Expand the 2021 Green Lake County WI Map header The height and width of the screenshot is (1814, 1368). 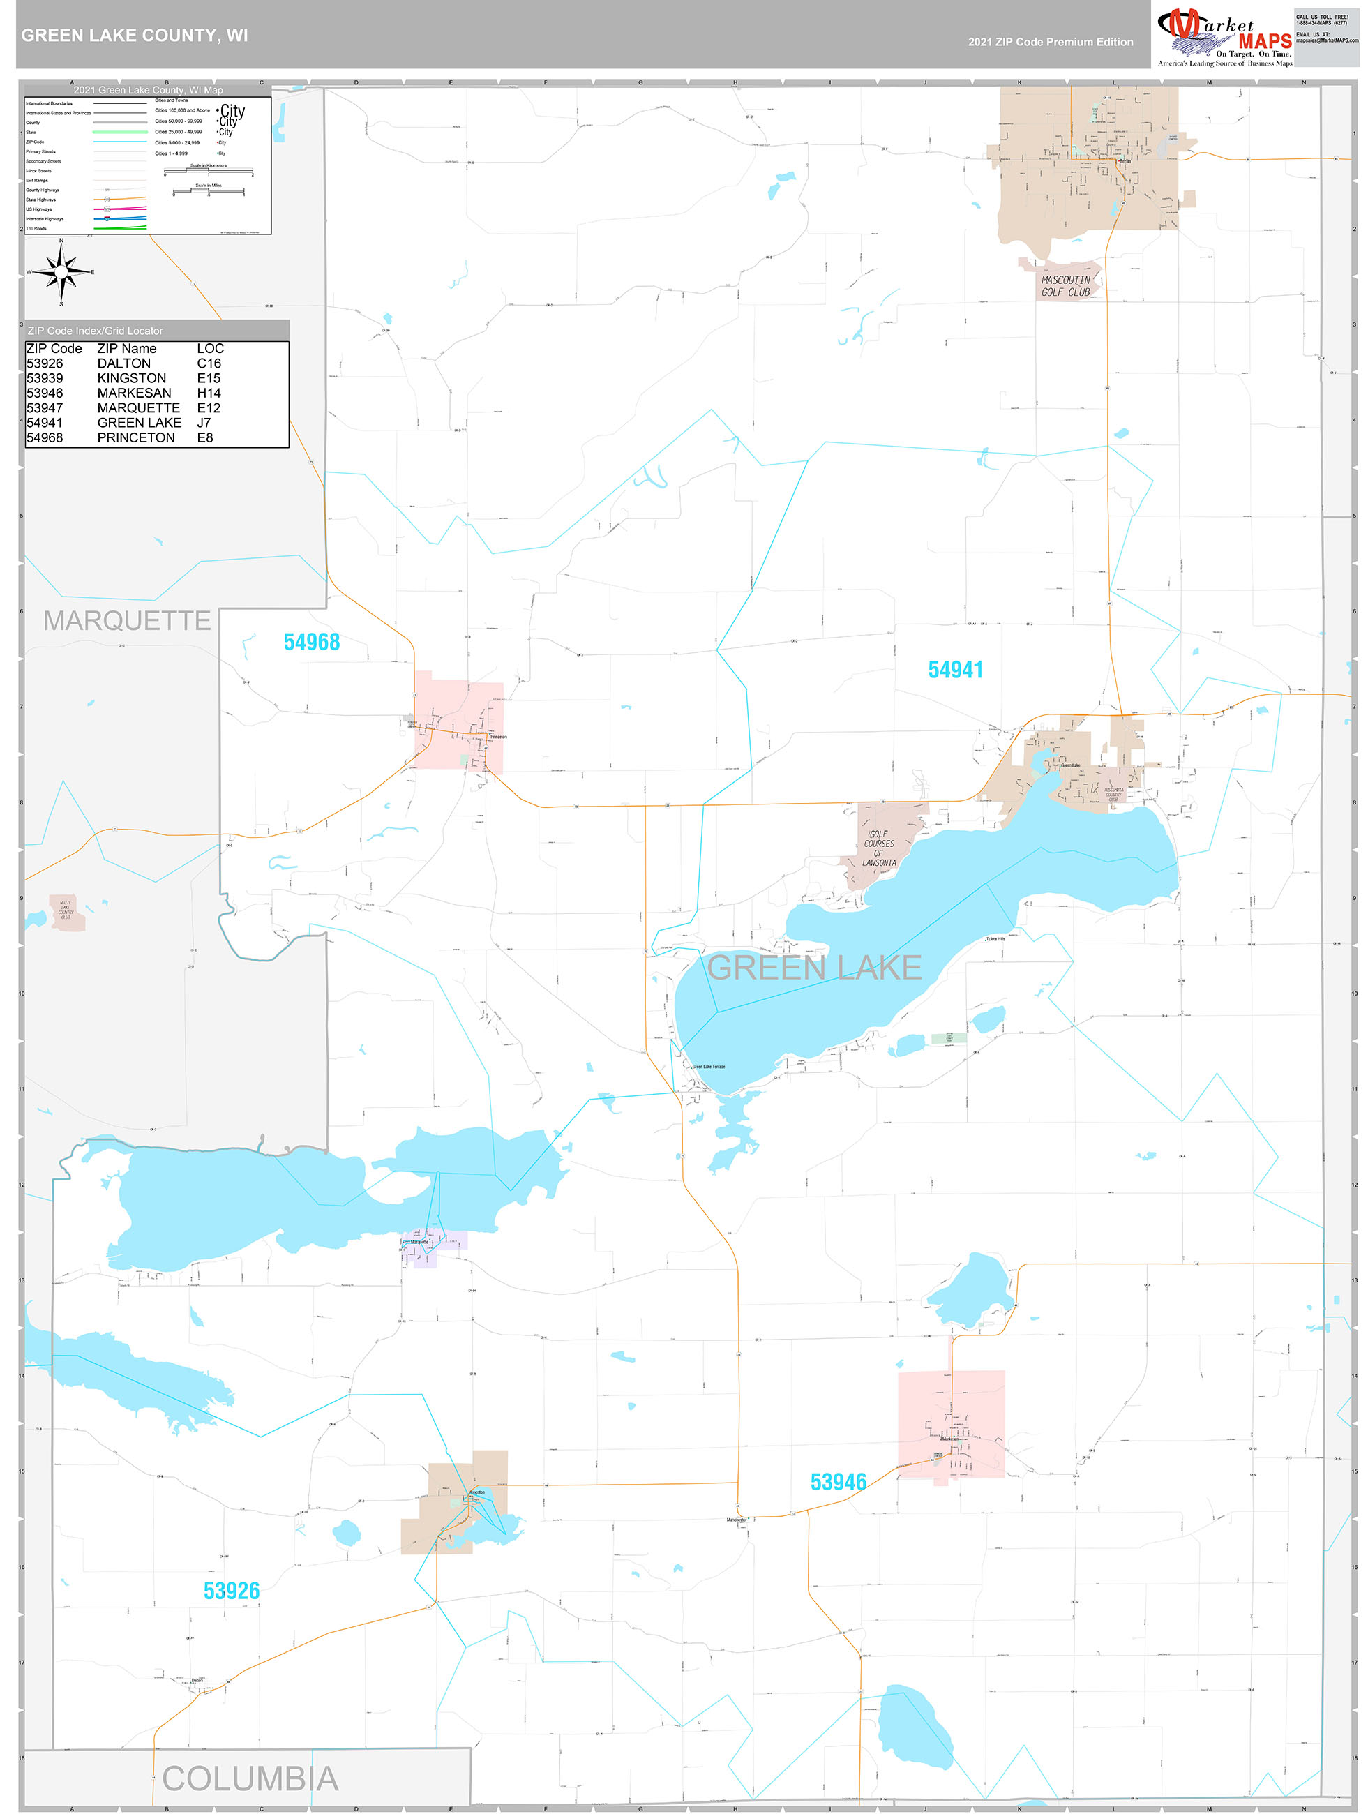(x=149, y=90)
